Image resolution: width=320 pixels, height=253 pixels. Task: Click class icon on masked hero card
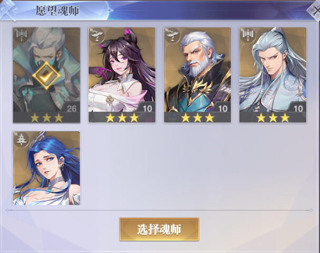point(22,35)
